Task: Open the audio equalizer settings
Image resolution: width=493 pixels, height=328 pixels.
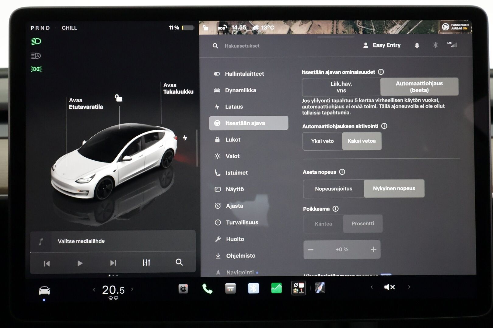Action: click(146, 262)
